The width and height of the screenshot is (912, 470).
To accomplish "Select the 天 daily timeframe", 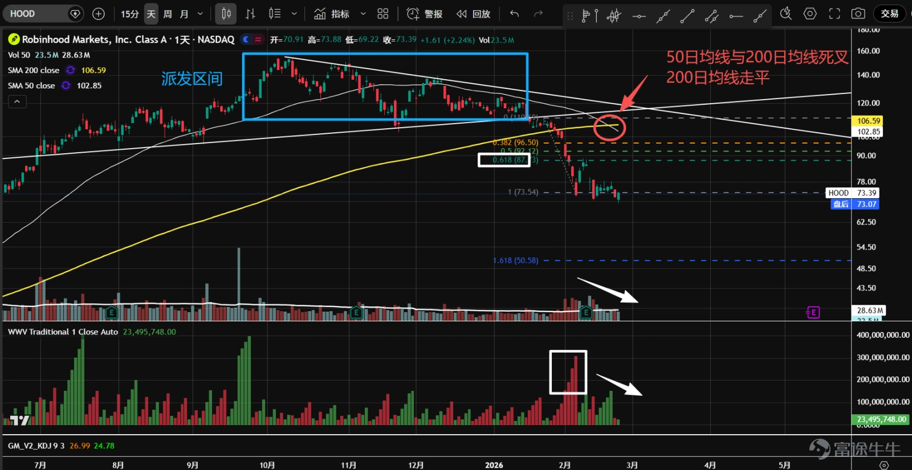I will (x=151, y=14).
